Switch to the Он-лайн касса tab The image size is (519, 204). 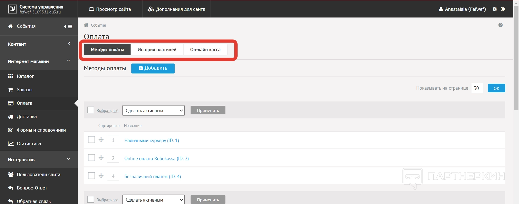pos(205,50)
